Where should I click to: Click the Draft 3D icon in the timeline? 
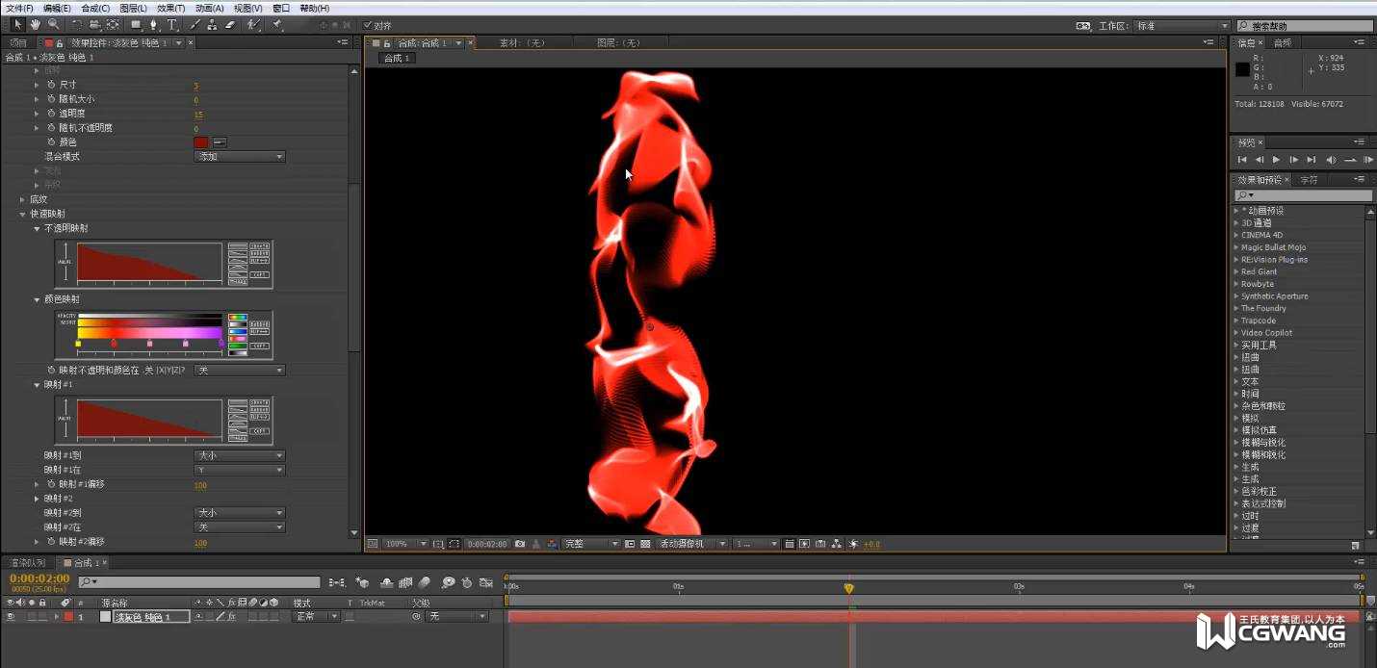[x=362, y=582]
